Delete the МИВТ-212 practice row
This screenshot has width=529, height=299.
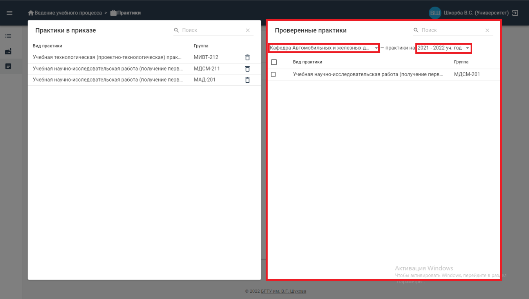point(247,57)
